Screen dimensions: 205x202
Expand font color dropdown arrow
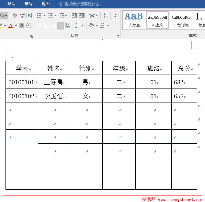pyautogui.click(x=16, y=26)
